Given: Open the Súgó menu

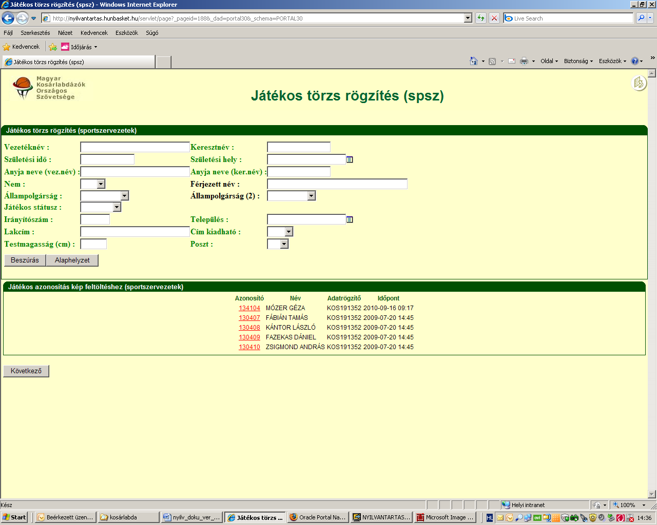Looking at the screenshot, I should coord(152,33).
